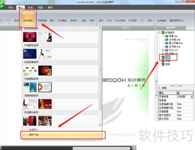Open the 文字模板 ribbon dropdown
This screenshot has height=150, width=195.
pyautogui.click(x=62, y=21)
